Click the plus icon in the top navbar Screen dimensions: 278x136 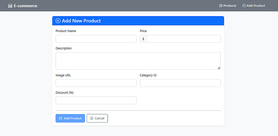(244, 6)
